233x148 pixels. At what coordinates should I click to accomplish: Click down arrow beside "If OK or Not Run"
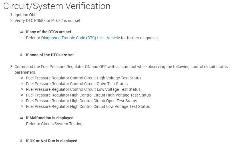(21, 141)
